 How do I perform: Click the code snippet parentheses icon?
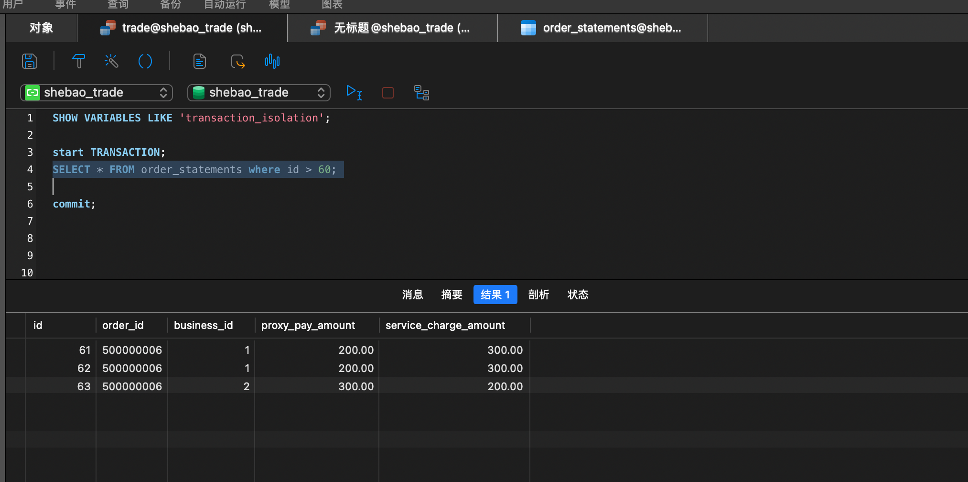pyautogui.click(x=145, y=61)
